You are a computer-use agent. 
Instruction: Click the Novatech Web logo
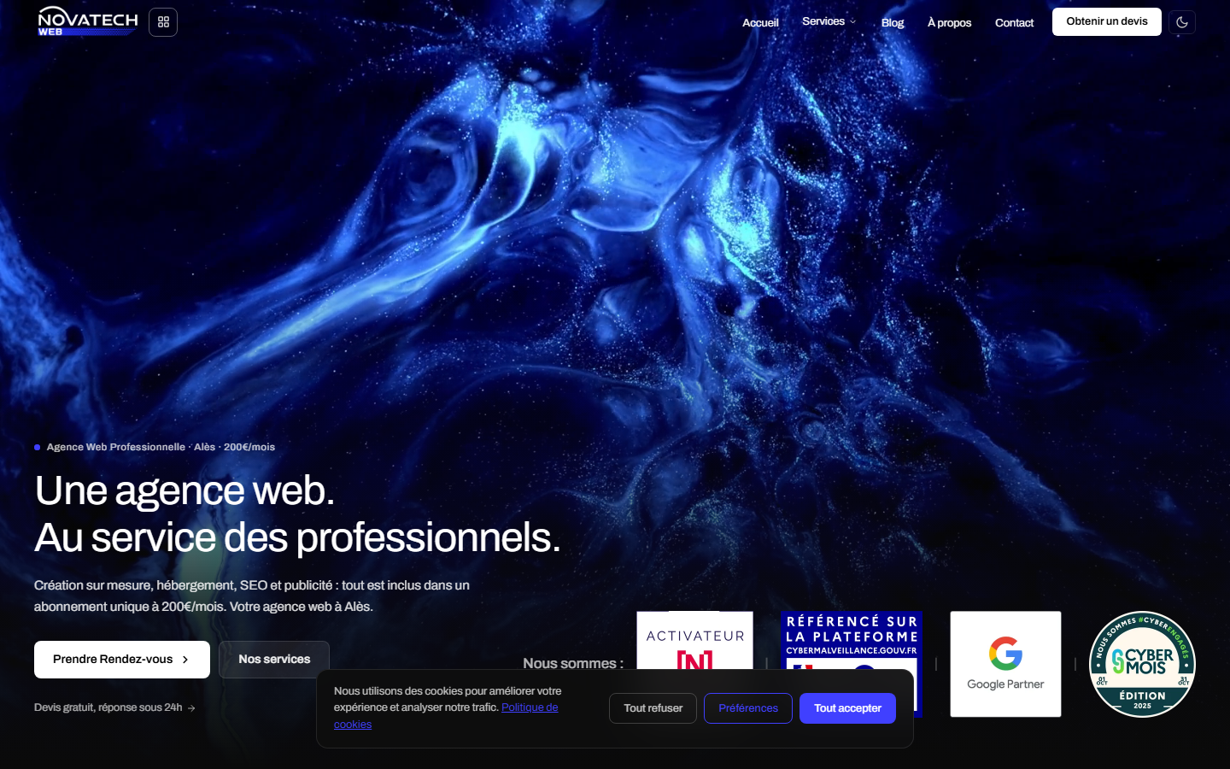click(x=87, y=21)
